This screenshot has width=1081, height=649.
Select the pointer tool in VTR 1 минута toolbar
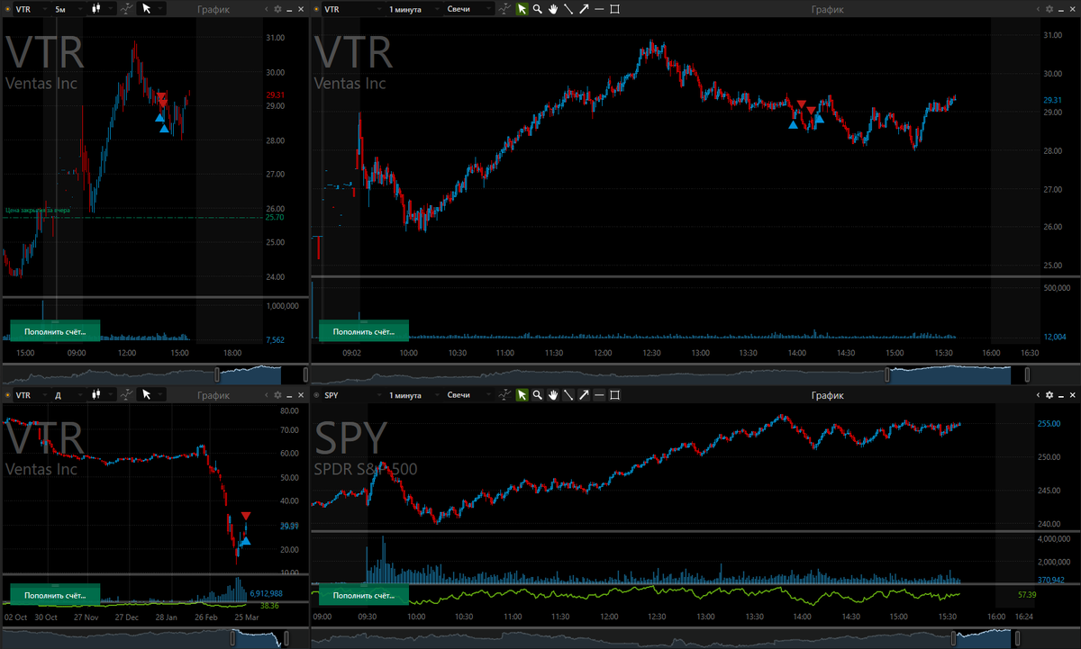pyautogui.click(x=522, y=9)
